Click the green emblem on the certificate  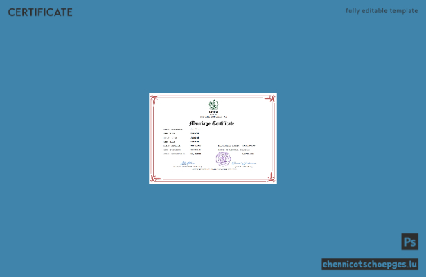(213, 105)
